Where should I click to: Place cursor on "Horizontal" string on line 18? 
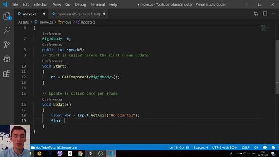click(x=122, y=115)
